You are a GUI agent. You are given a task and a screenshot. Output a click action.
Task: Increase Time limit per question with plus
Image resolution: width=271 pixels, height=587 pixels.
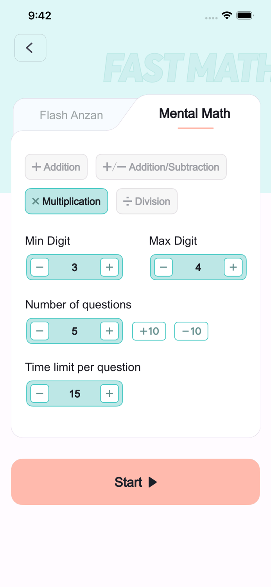click(109, 394)
